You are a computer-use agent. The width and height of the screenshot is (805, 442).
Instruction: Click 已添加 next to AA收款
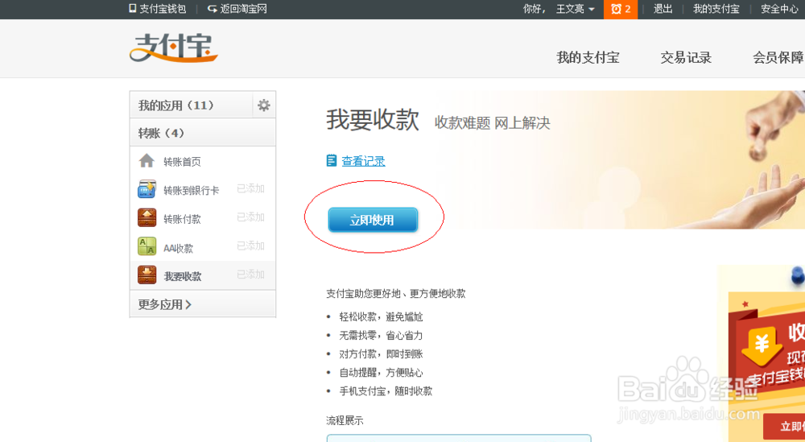tap(250, 246)
